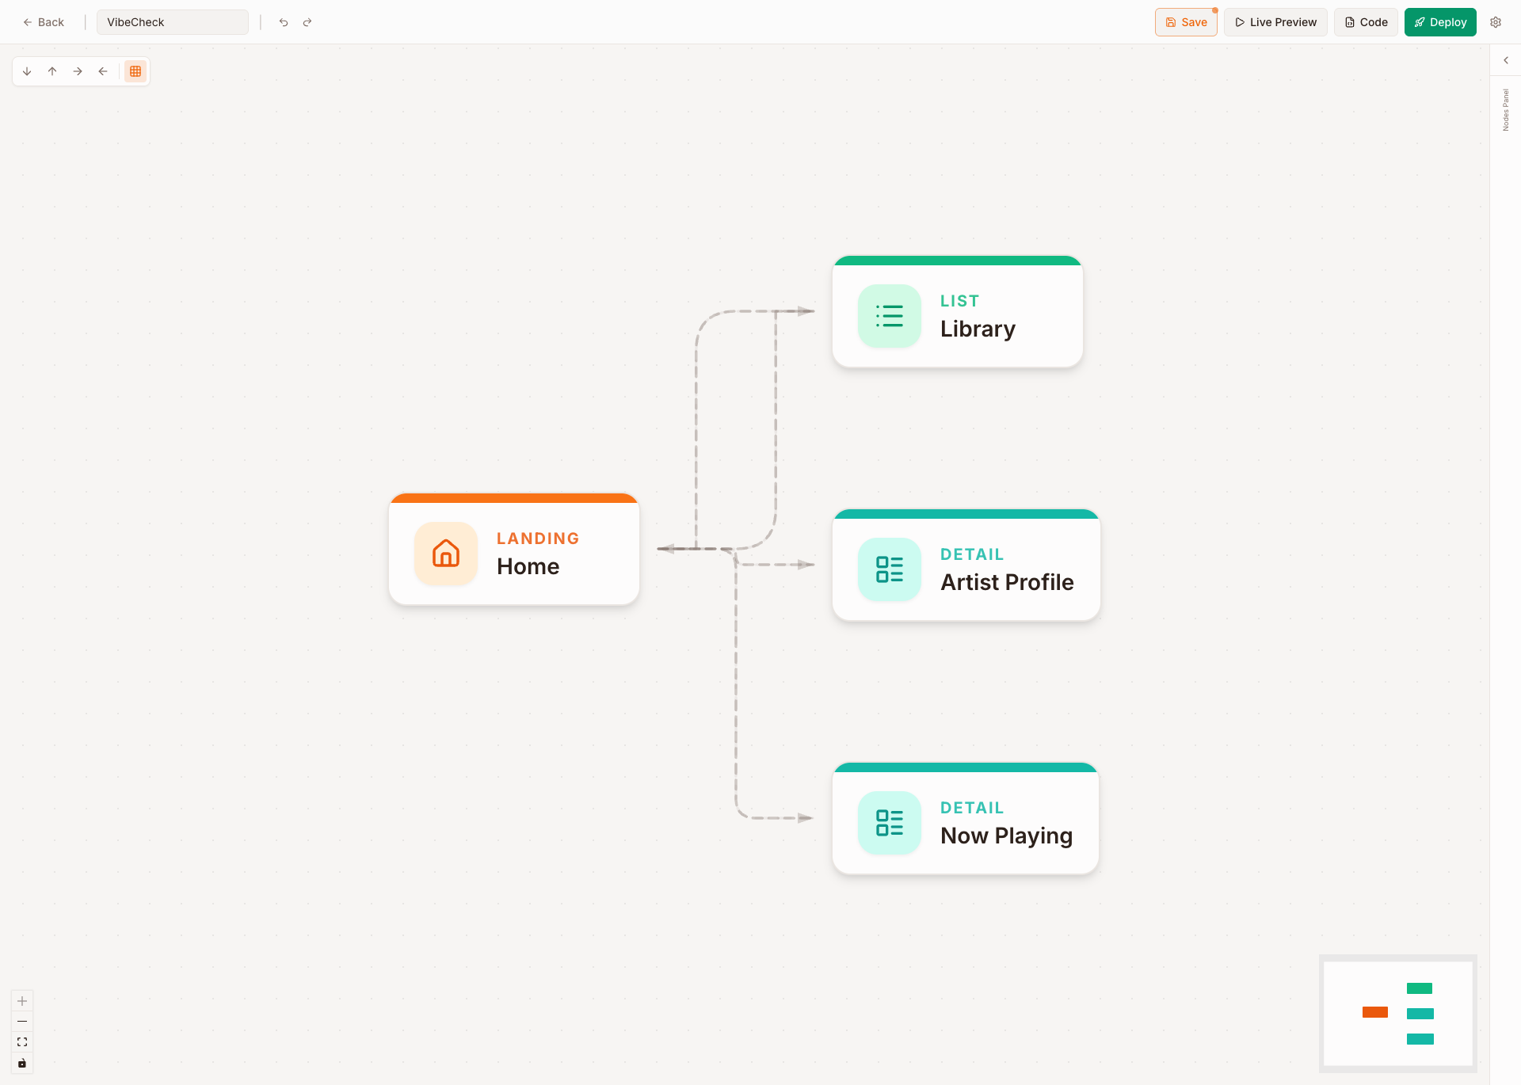The width and height of the screenshot is (1521, 1085).
Task: Expand the Nodes Panel with the chevron
Action: pyautogui.click(x=1505, y=59)
